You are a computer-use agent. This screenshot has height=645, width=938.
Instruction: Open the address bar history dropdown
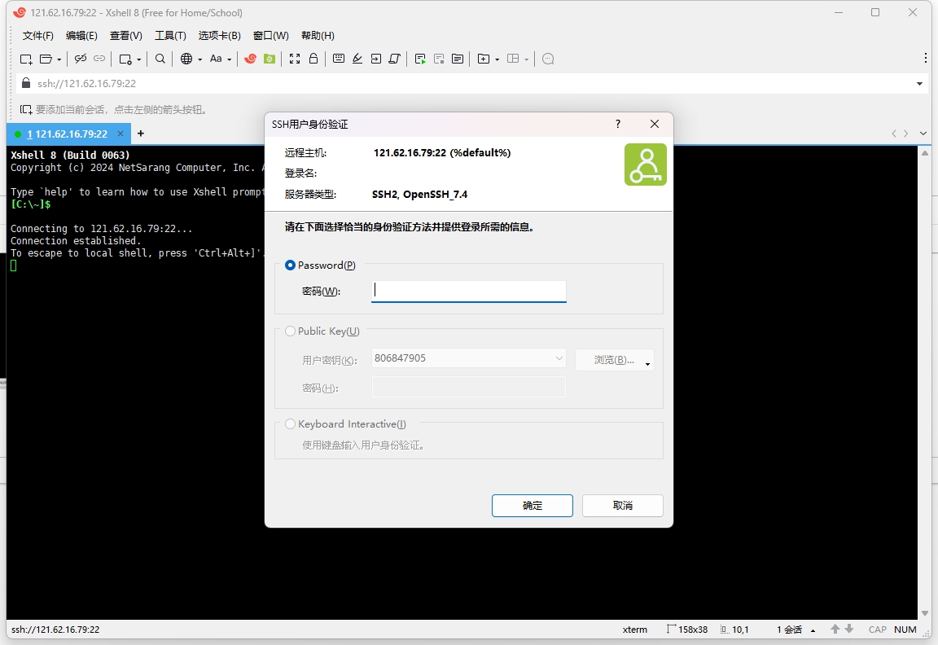point(919,84)
